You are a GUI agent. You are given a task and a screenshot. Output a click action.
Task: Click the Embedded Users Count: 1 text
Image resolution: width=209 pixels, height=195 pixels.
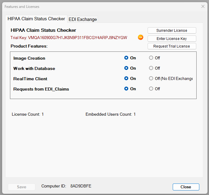click(x=110, y=114)
